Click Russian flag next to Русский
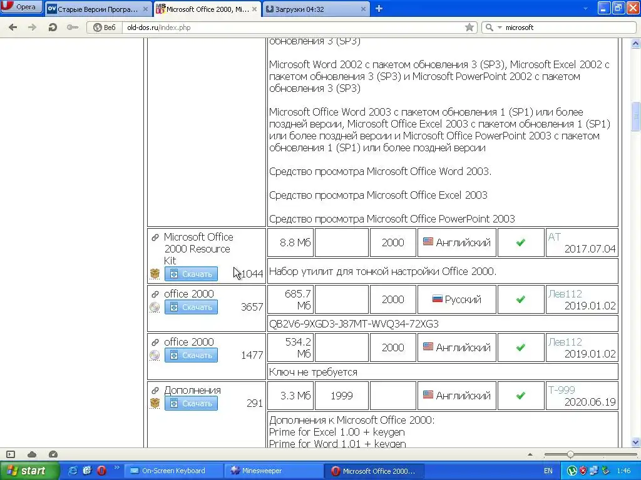This screenshot has height=480, width=641. coord(438,299)
